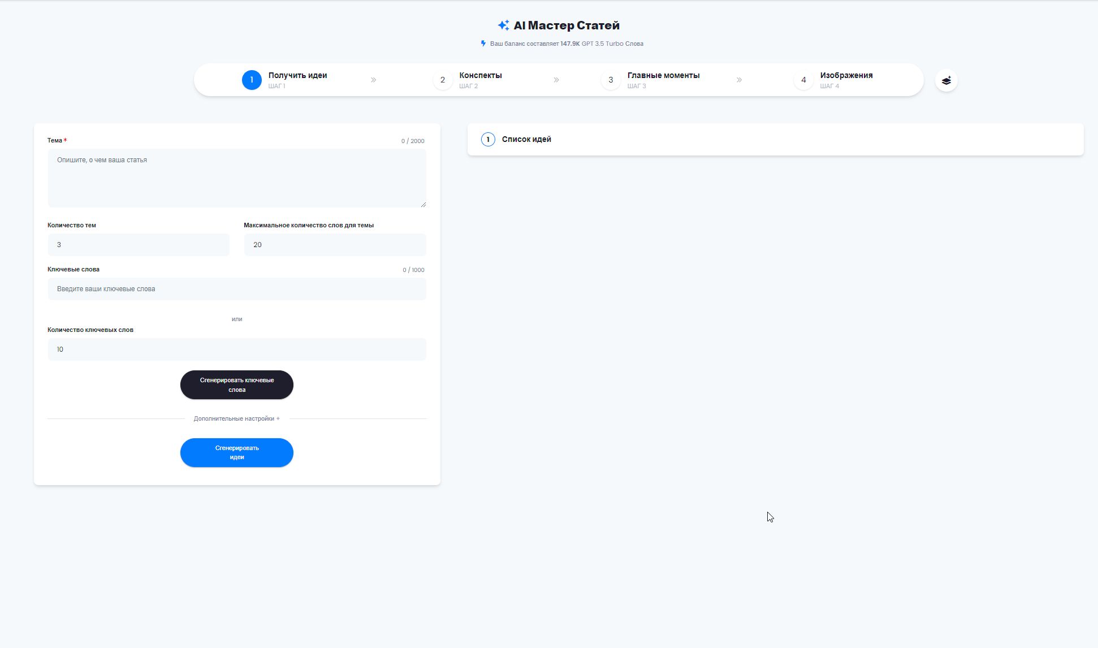The image size is (1098, 648).
Task: Click the stacked layers icon button
Action: [x=946, y=80]
